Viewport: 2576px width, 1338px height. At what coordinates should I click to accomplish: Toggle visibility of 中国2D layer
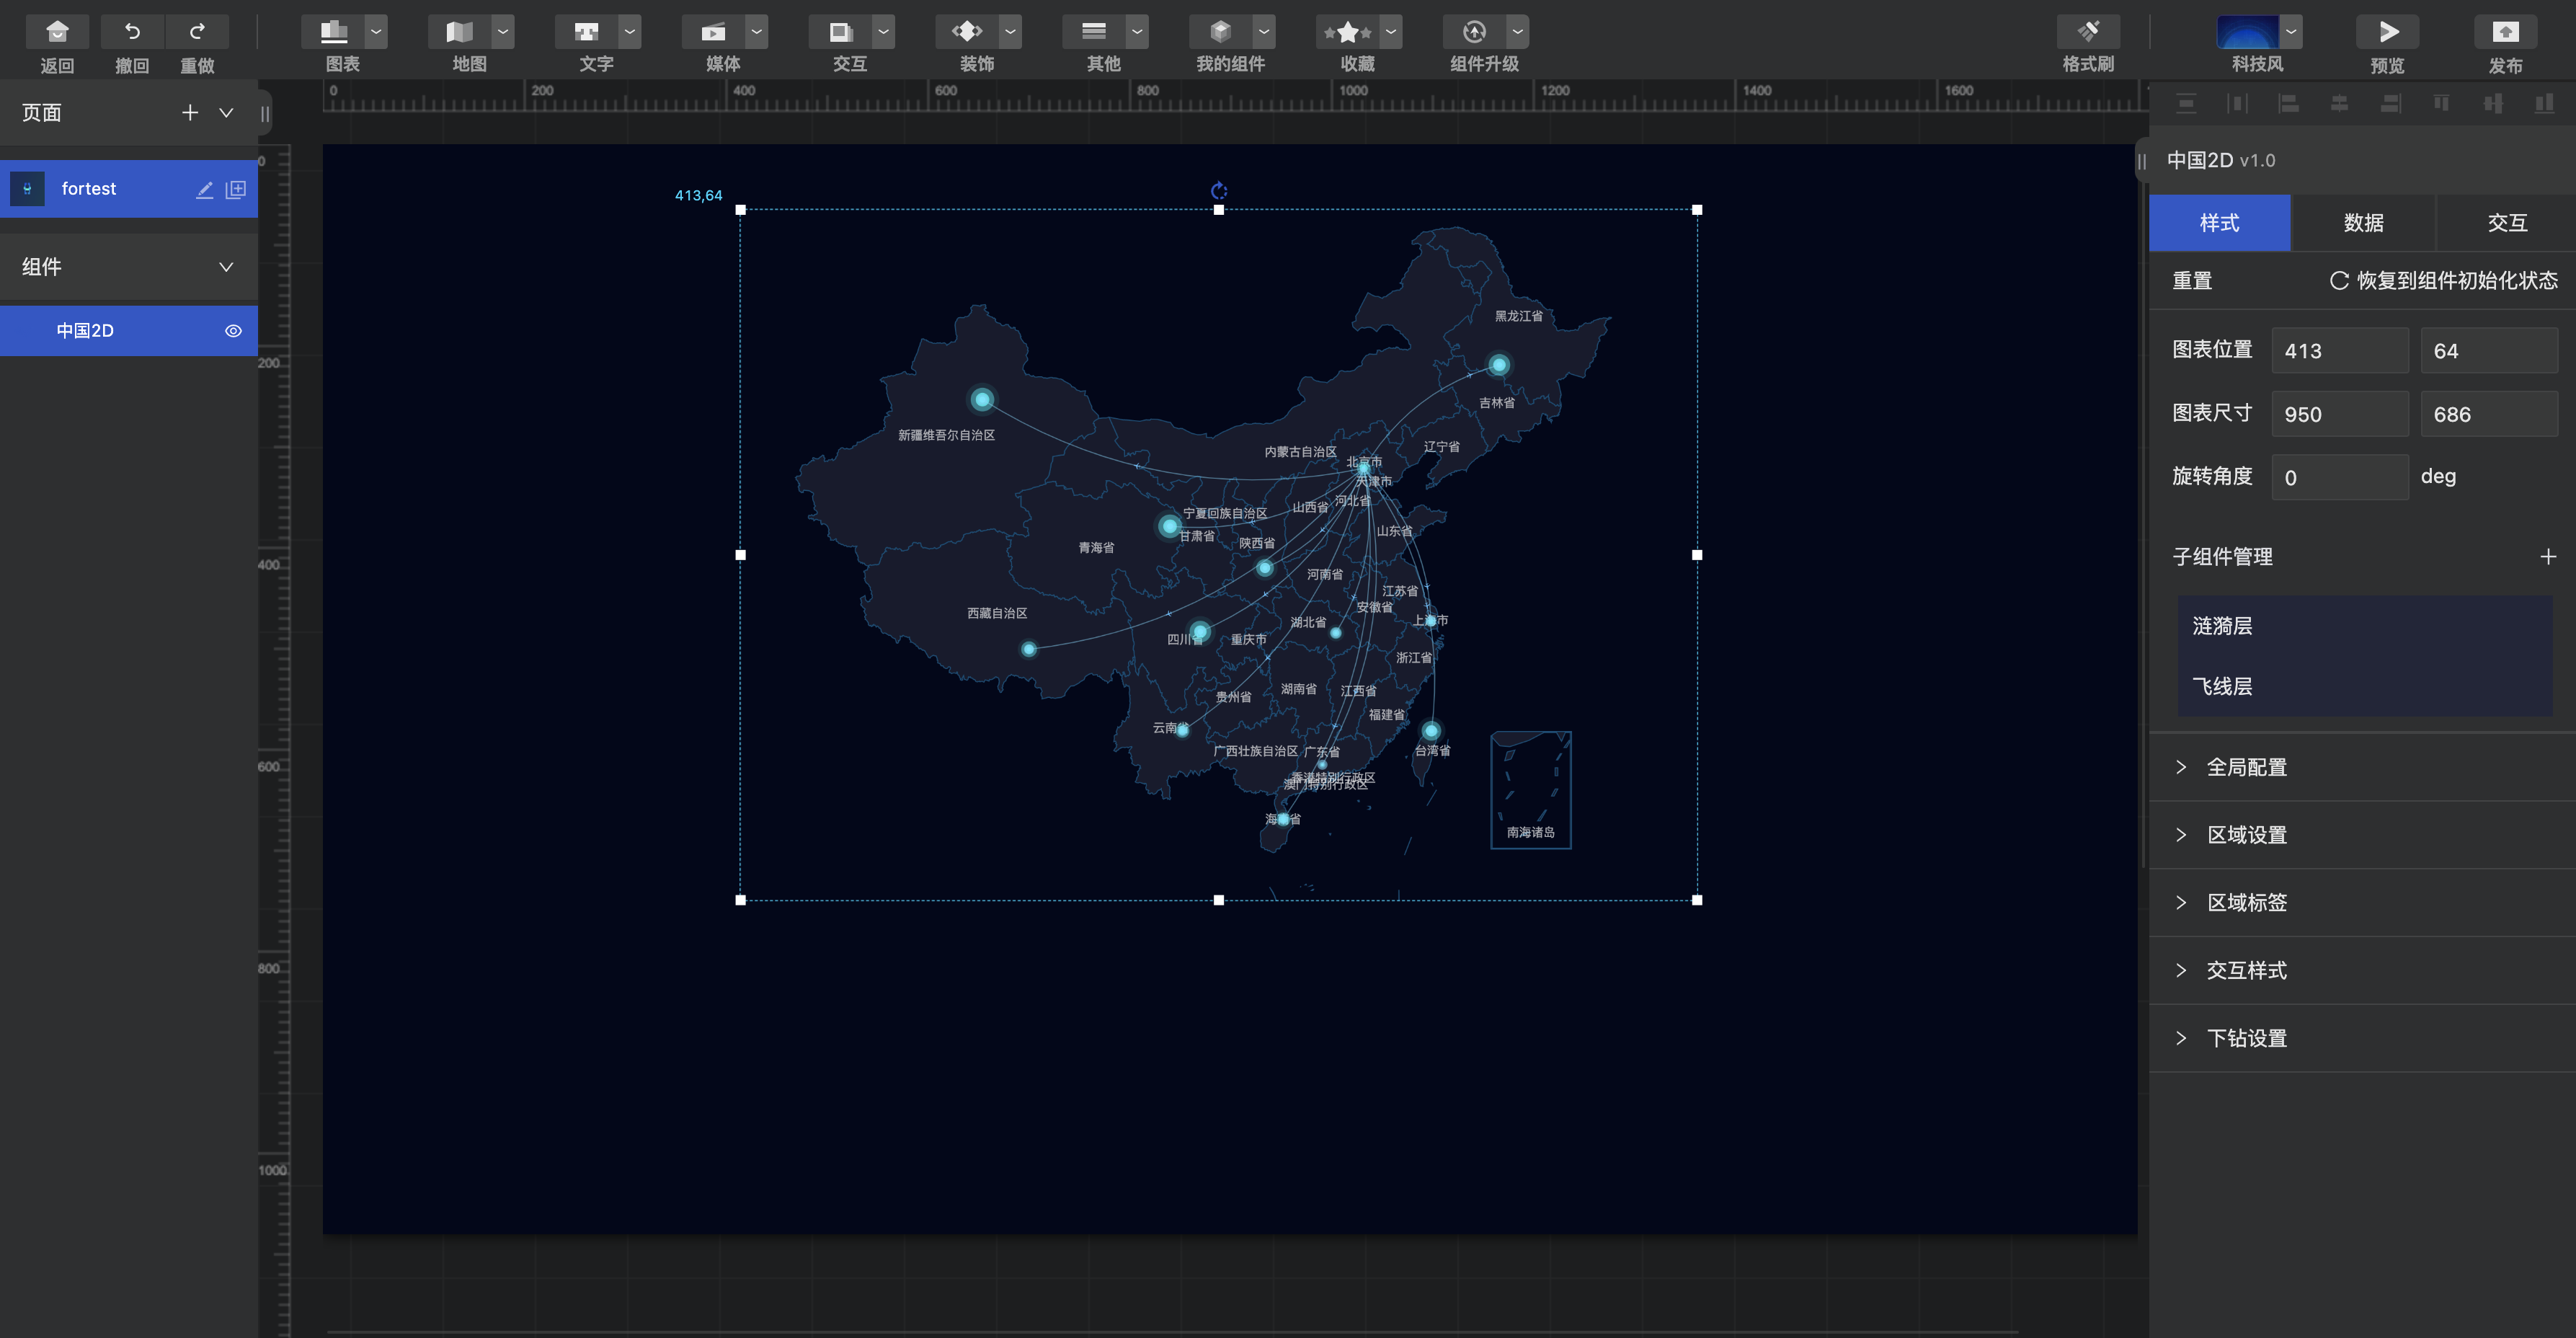pos(233,331)
